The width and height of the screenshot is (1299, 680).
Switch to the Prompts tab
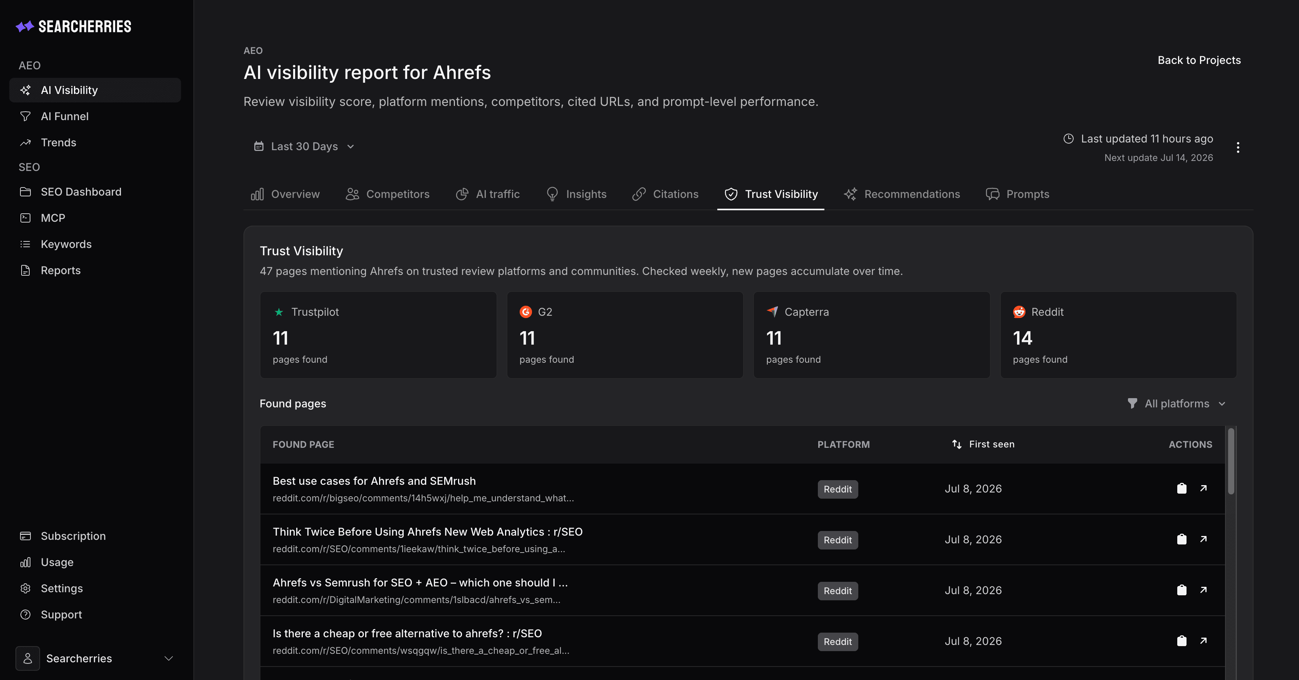pos(1018,194)
